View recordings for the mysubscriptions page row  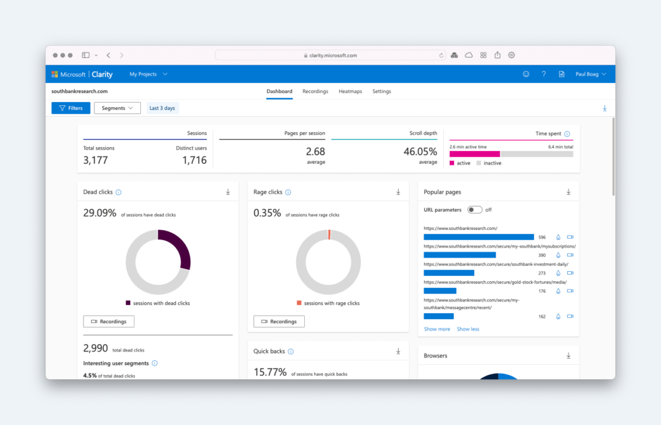pyautogui.click(x=570, y=255)
